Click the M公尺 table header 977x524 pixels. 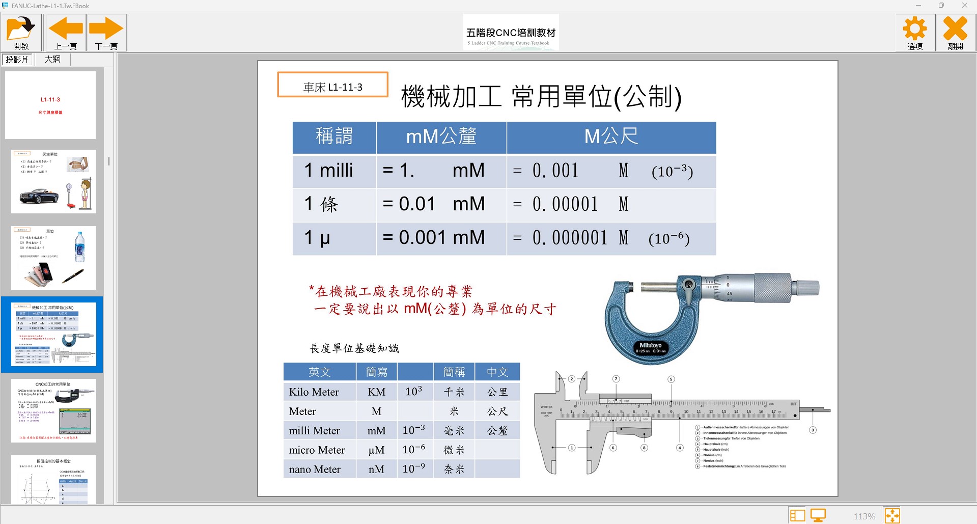tap(611, 137)
